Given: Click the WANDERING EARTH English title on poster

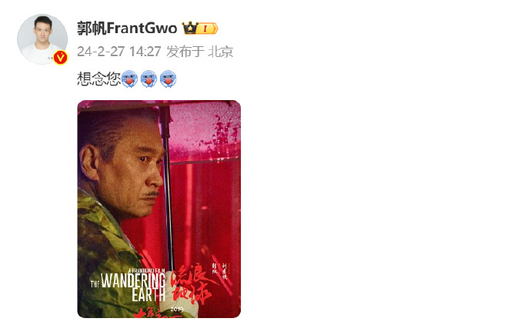Looking at the screenshot, I should [x=133, y=287].
